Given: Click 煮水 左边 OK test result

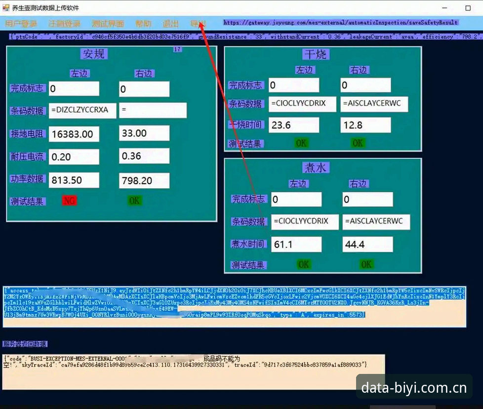Looking at the screenshot, I should click(x=303, y=264).
